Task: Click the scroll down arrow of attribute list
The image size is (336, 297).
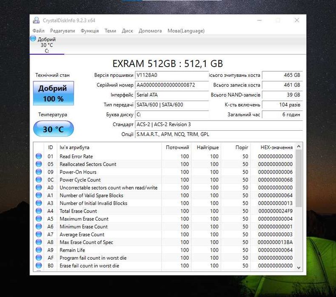Action: [x=299, y=268]
